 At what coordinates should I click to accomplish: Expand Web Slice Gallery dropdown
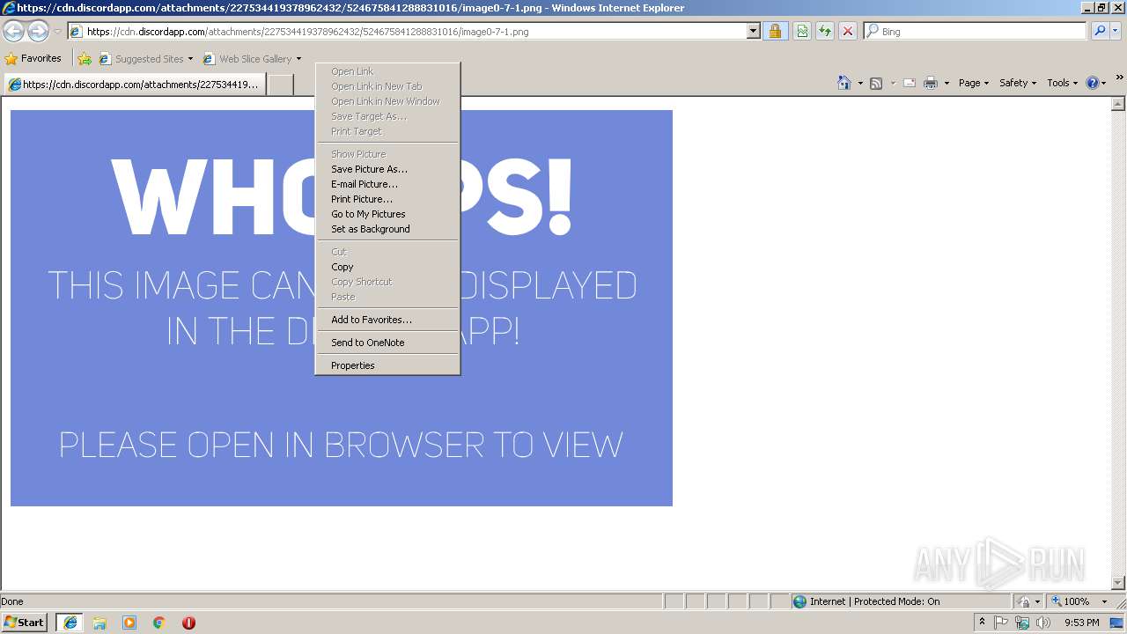point(298,59)
